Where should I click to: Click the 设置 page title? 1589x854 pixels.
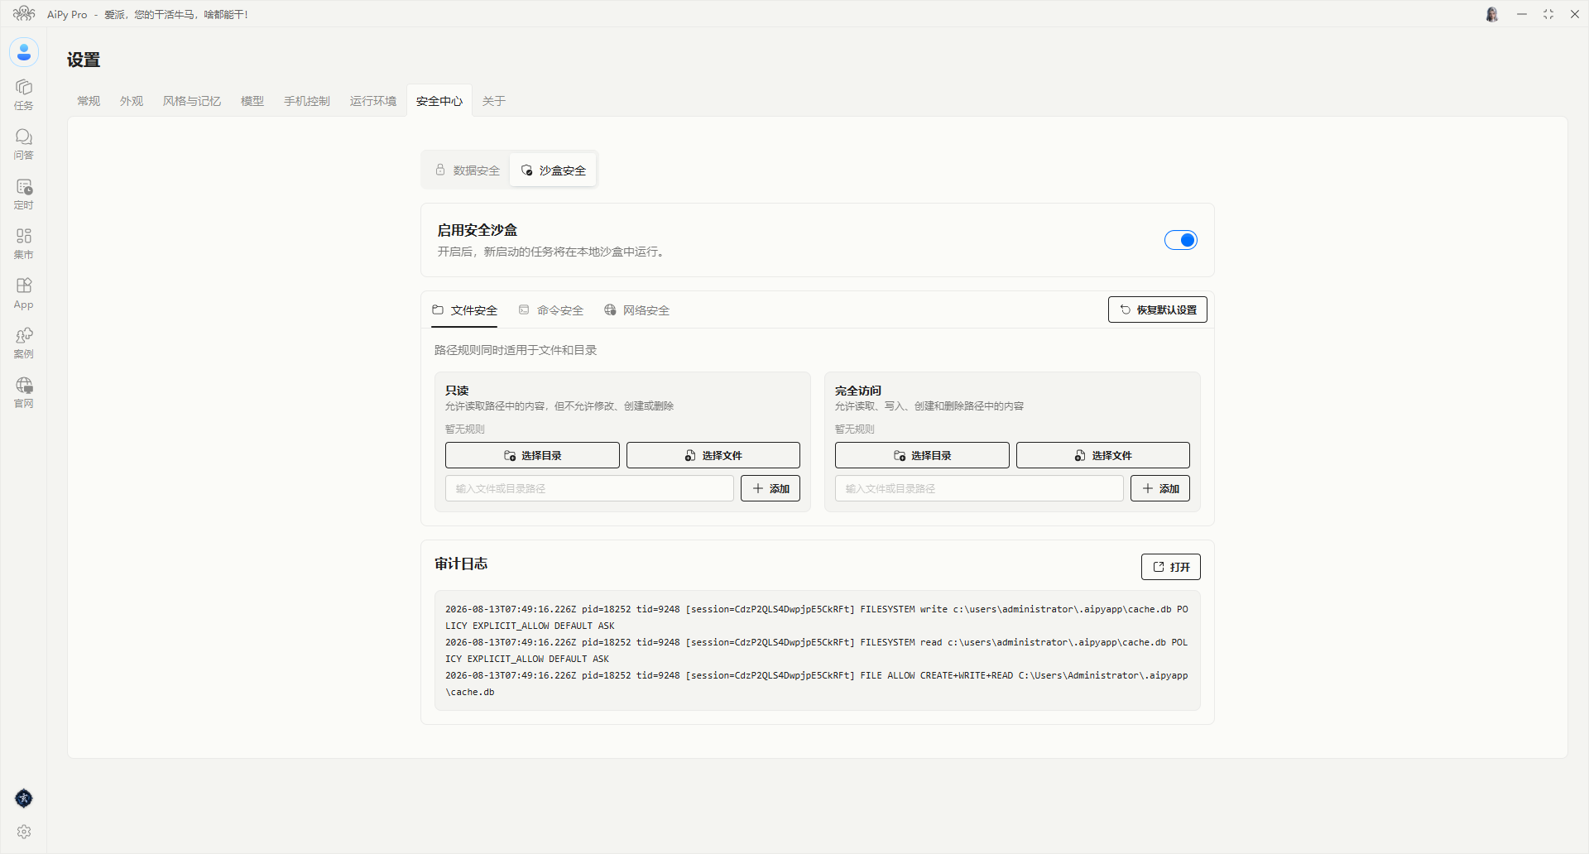pos(84,60)
